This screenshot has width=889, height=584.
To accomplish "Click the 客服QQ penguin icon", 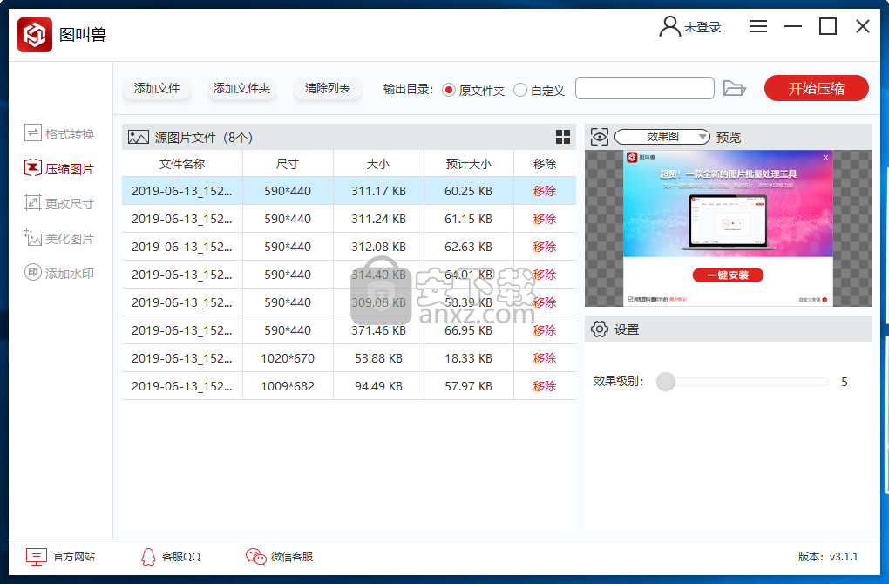I will tap(148, 557).
